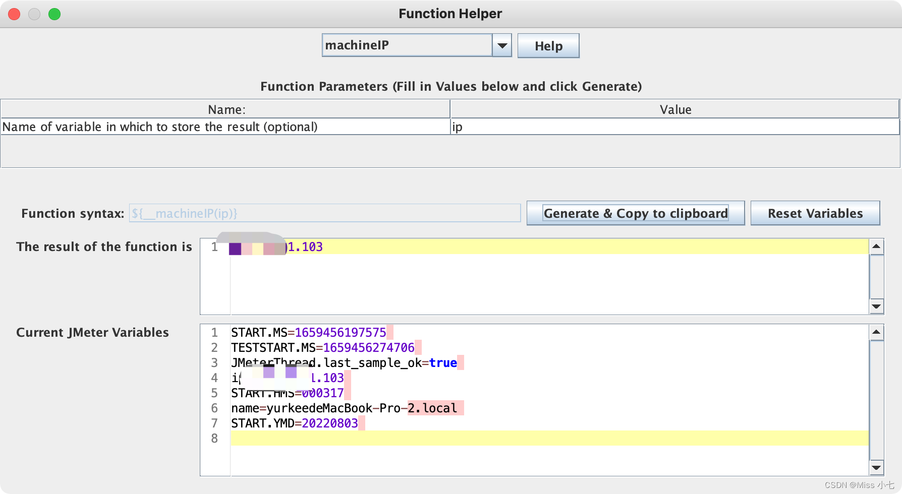Click the name=yurkeedeMacBook-Pro-2.local line
Screen dimensions: 902x494
[x=344, y=408]
